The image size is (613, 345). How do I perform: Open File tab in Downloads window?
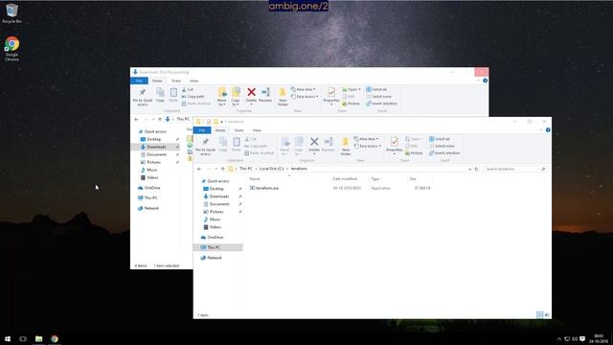[x=139, y=80]
